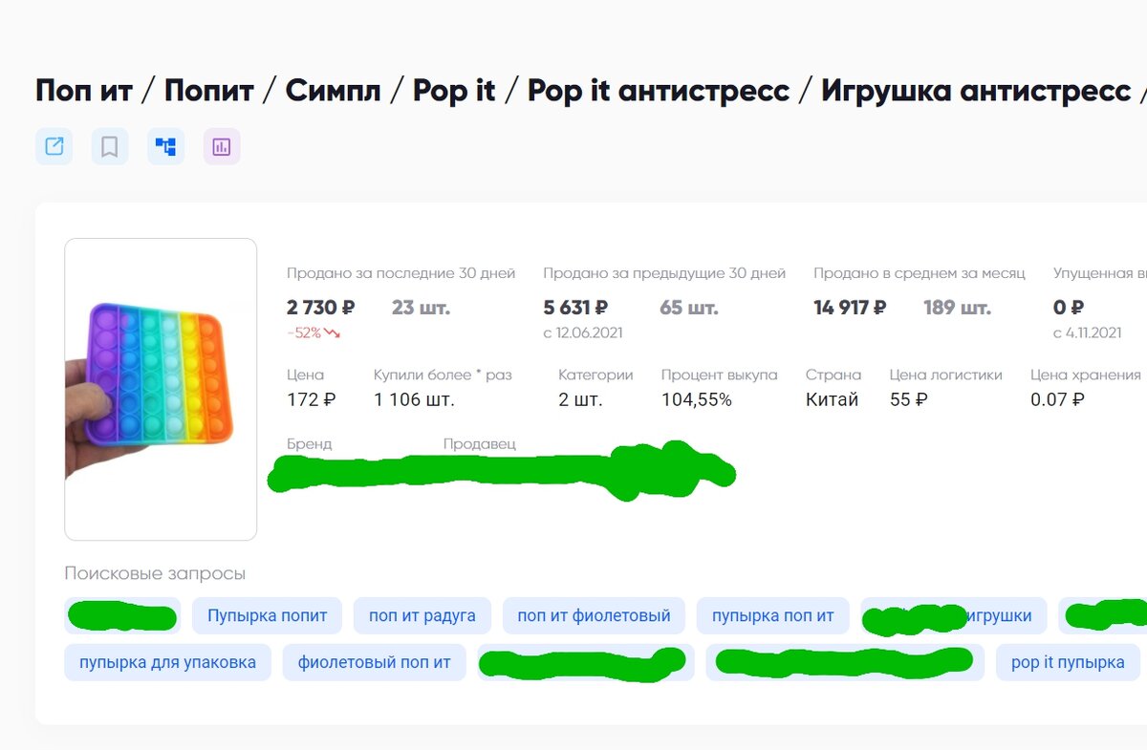Click the 'пупырка поп ит' query tag
The image size is (1147, 750).
click(x=772, y=616)
